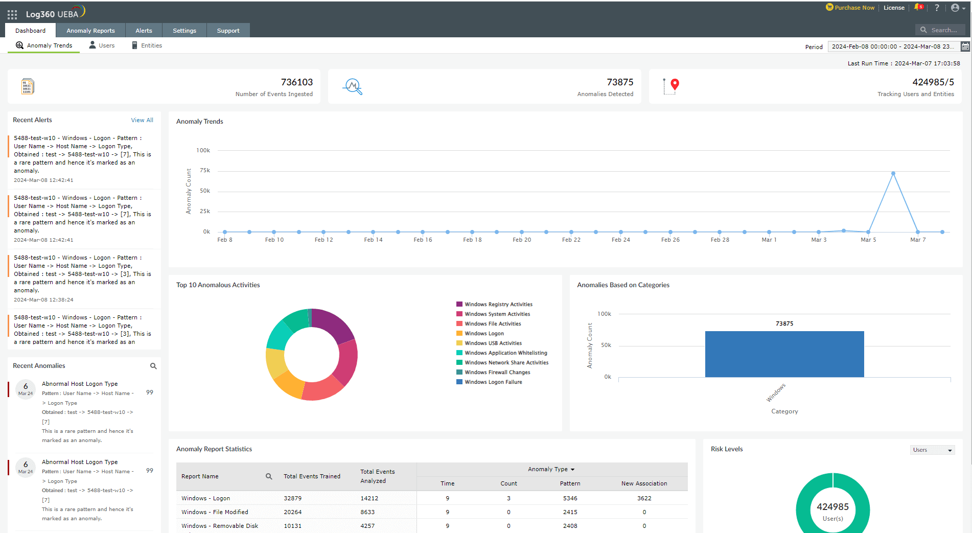Click the user profile avatar icon

[x=955, y=8]
